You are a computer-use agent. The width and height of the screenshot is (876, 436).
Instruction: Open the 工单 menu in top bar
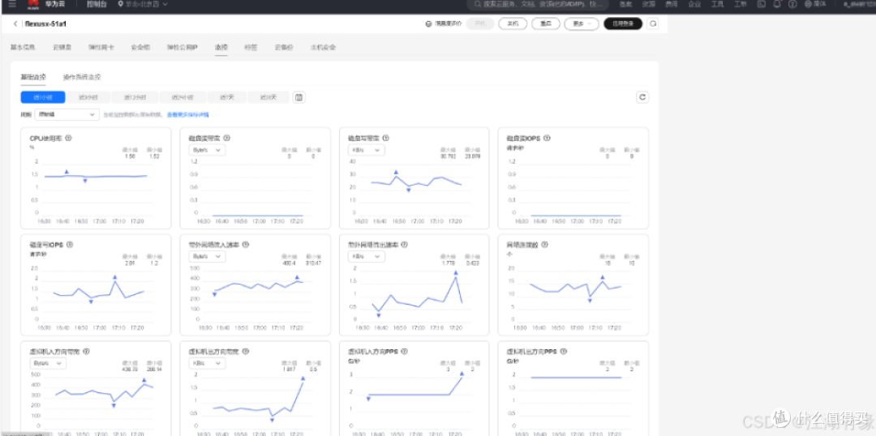pos(740,4)
